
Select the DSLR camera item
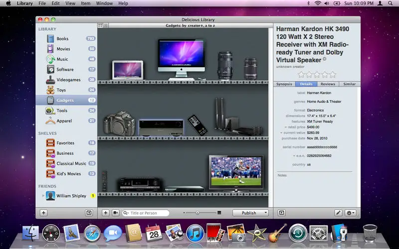pos(119,124)
